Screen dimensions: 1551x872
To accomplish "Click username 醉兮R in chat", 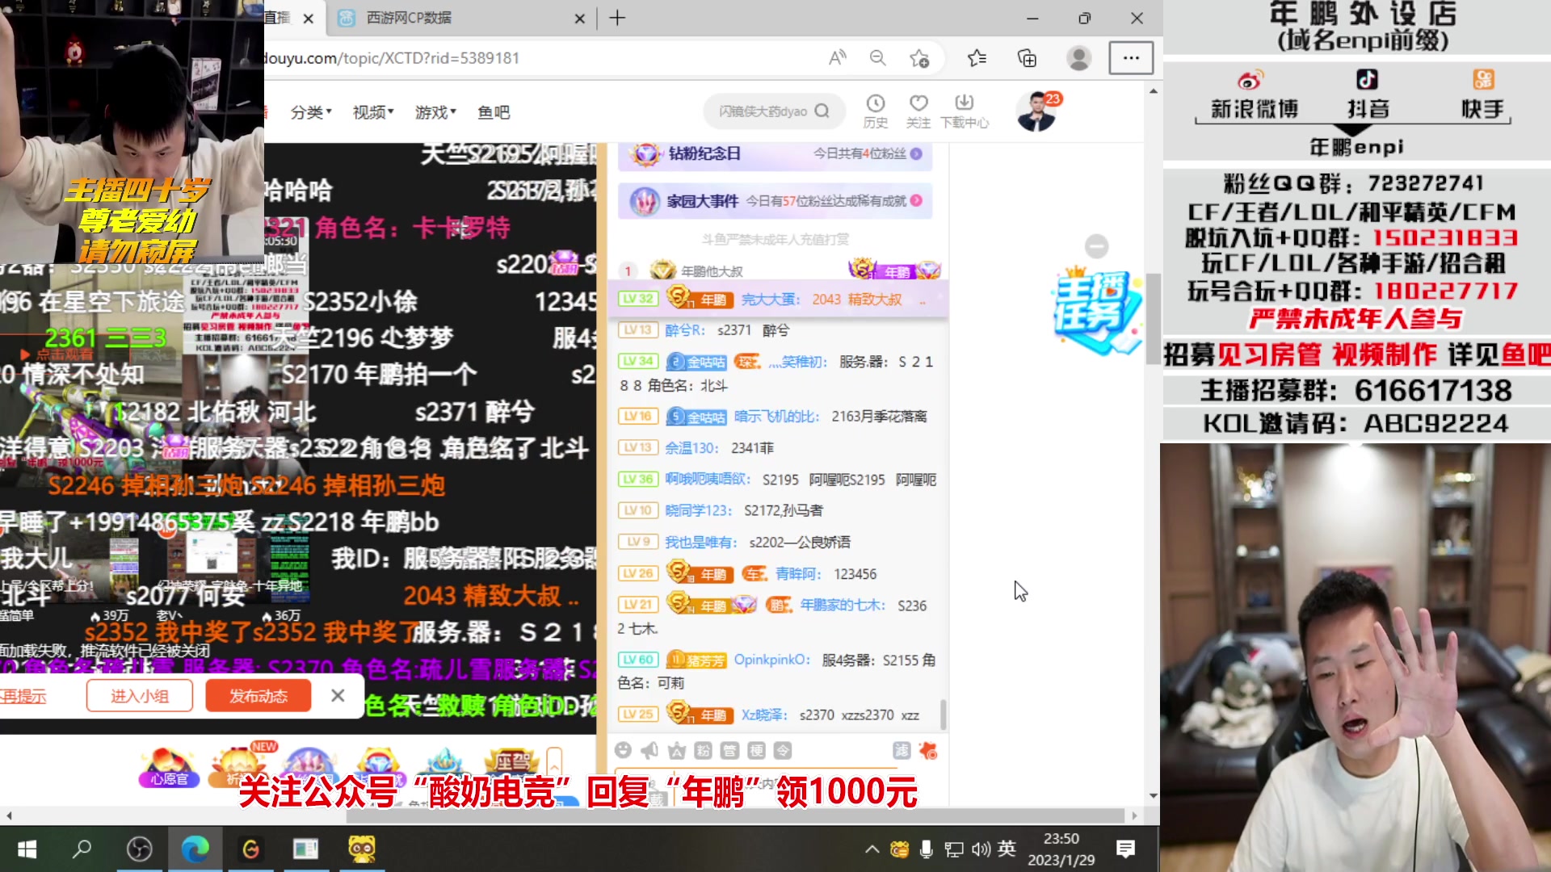I will [684, 330].
